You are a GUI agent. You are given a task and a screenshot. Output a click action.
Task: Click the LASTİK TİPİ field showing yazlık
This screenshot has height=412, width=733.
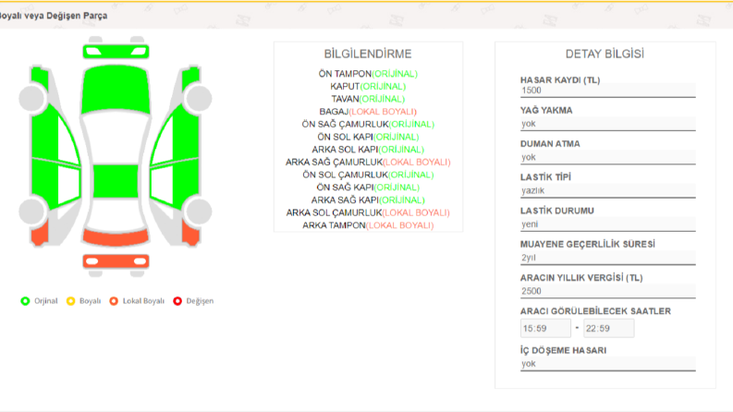point(607,190)
